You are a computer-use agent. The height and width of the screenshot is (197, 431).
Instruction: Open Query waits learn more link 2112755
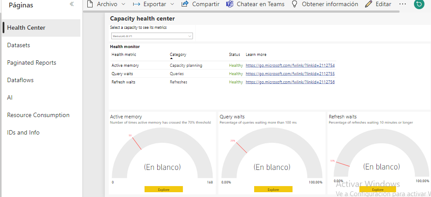coord(290,74)
